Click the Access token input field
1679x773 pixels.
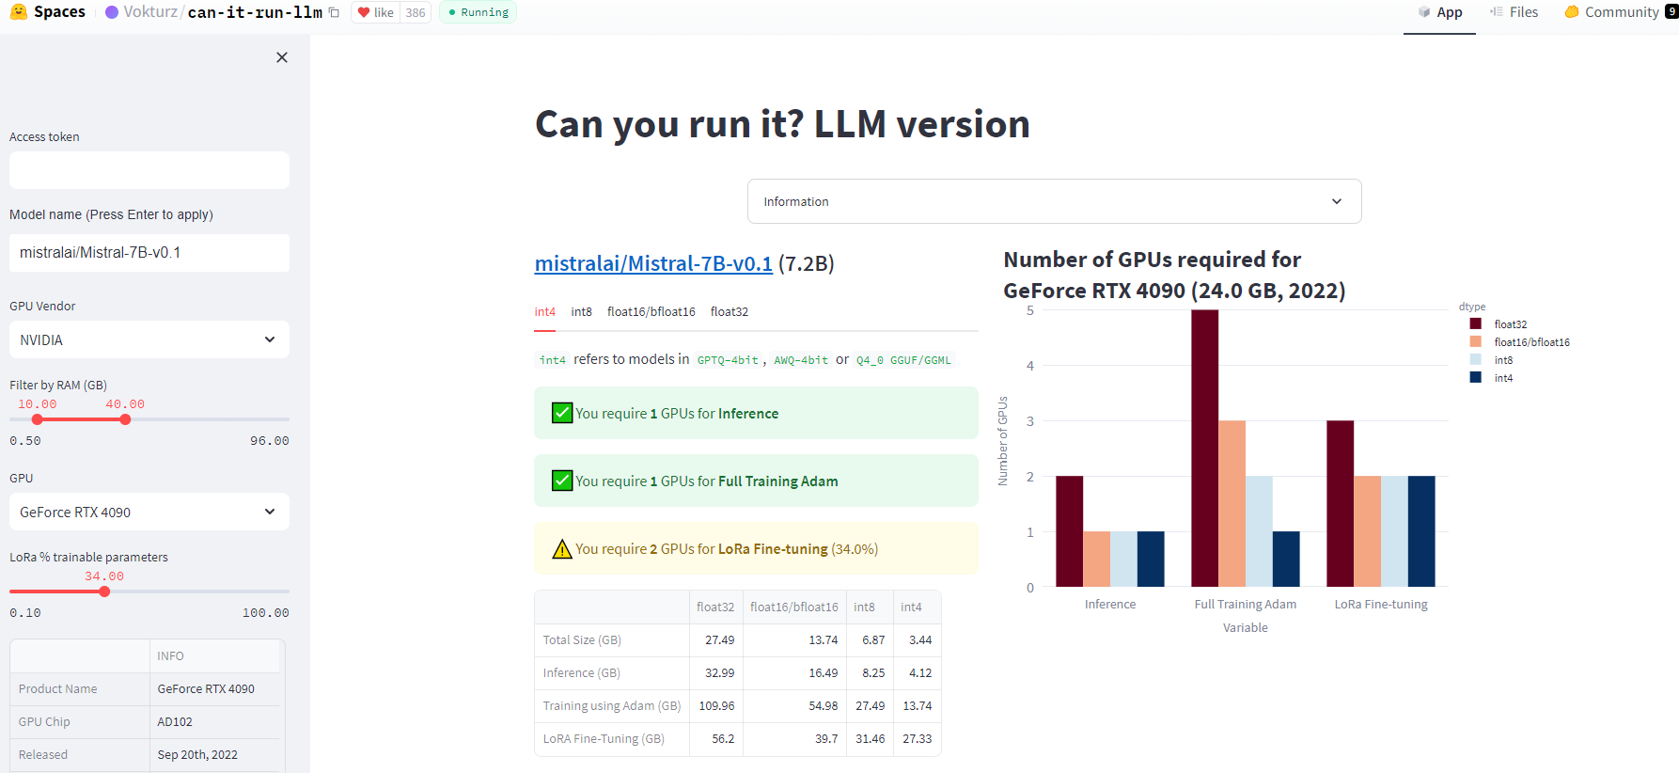(x=149, y=170)
